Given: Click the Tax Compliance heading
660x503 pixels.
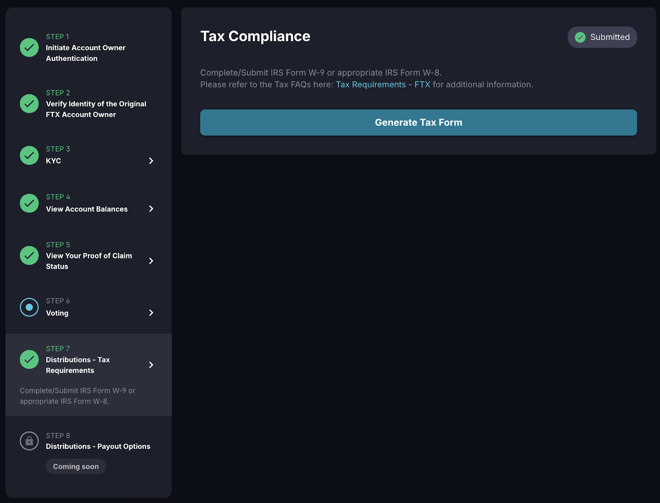Looking at the screenshot, I should [x=255, y=36].
